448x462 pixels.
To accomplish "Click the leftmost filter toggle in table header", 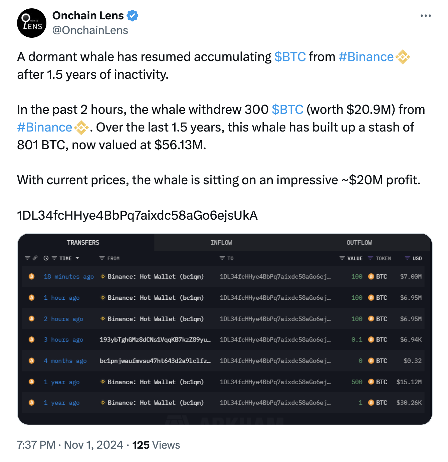I will (27, 258).
